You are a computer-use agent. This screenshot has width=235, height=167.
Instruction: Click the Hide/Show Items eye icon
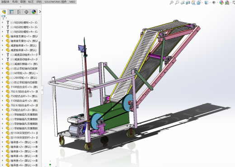214,3
